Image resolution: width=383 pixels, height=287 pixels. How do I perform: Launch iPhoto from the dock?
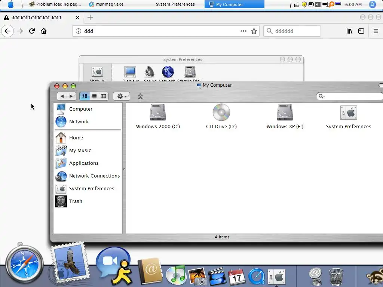[x=197, y=276]
